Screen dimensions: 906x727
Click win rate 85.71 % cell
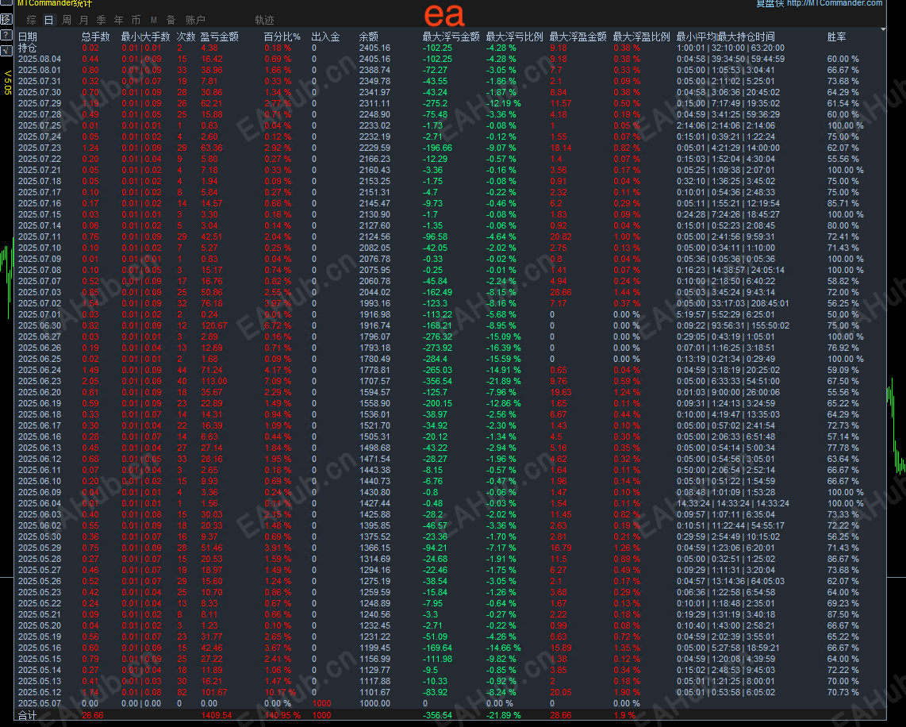pos(843,203)
